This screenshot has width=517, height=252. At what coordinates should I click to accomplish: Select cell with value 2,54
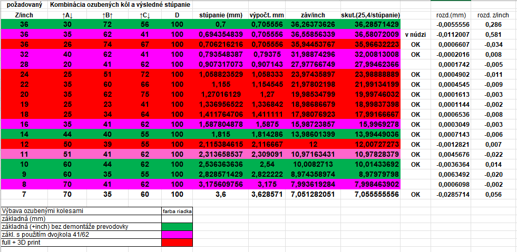point(267,164)
